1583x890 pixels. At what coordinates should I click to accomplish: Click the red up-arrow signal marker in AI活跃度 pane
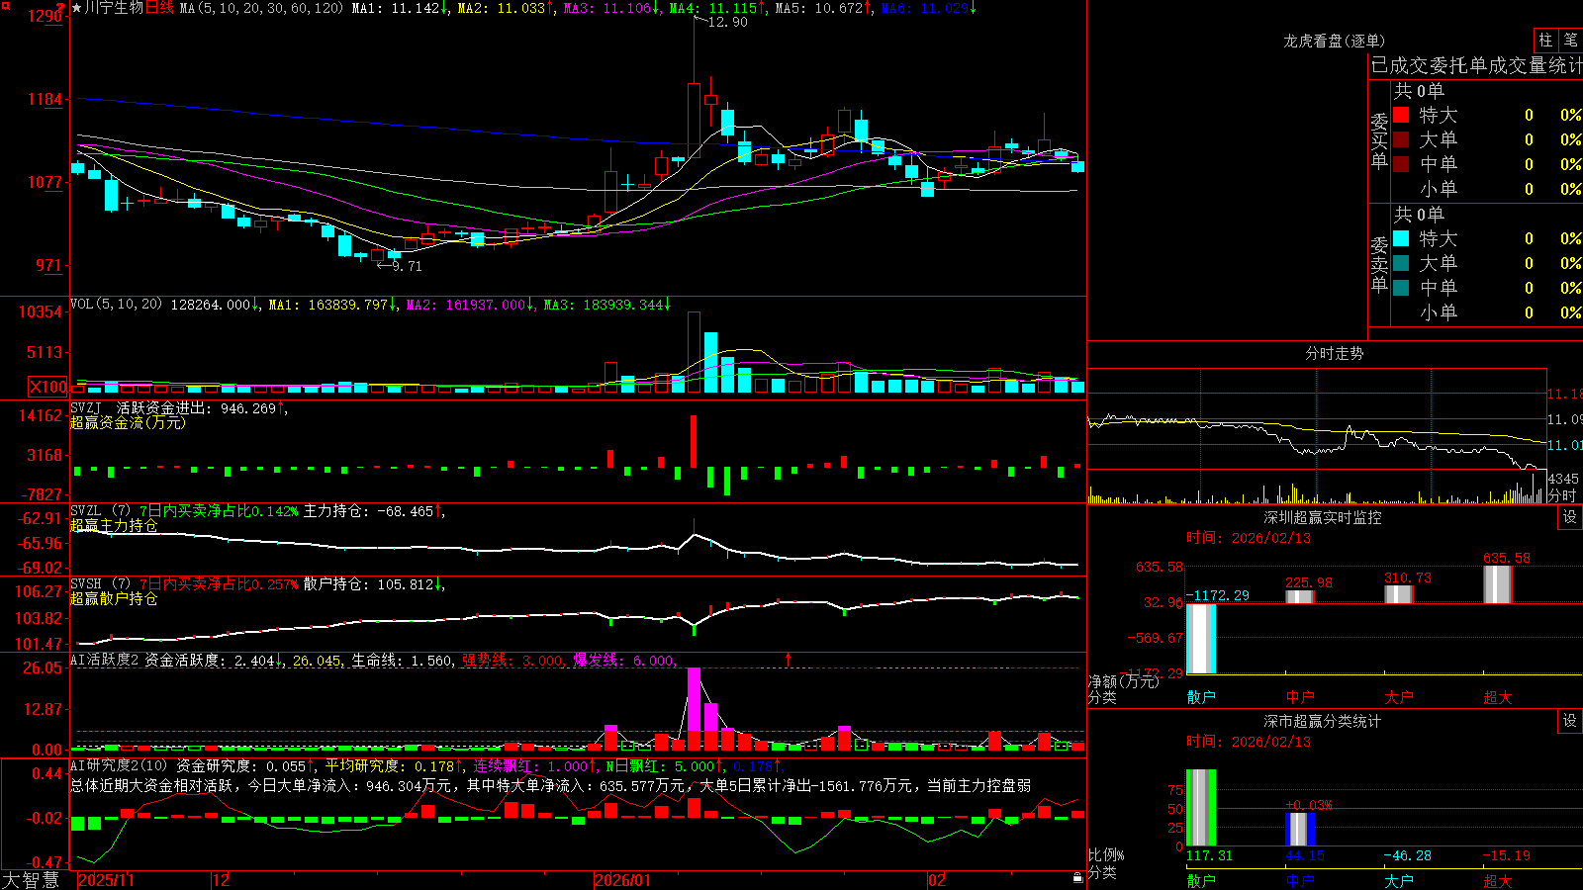click(x=789, y=659)
